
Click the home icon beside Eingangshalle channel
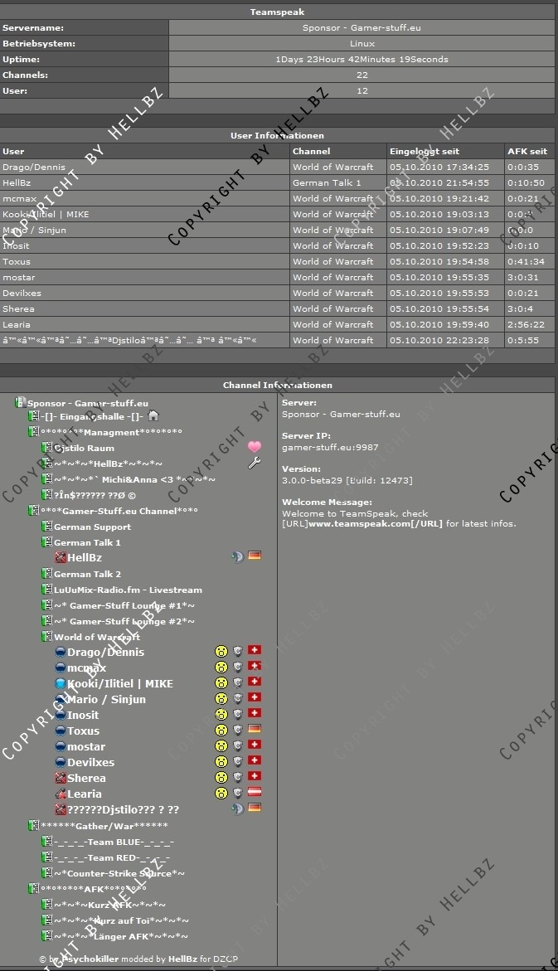point(153,416)
